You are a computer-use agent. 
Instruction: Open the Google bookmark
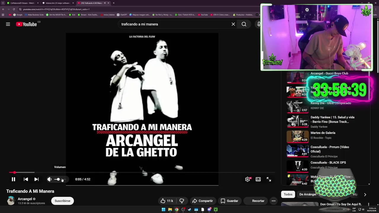point(18,15)
